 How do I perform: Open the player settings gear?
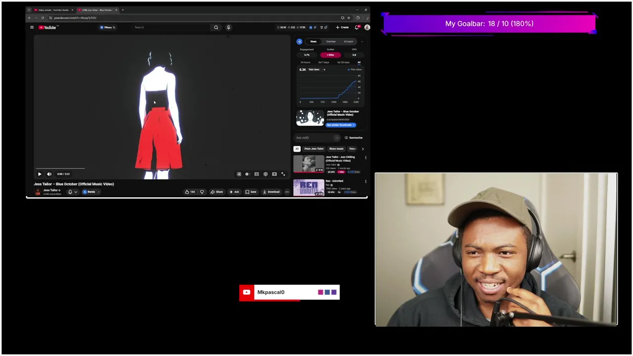tap(266, 174)
